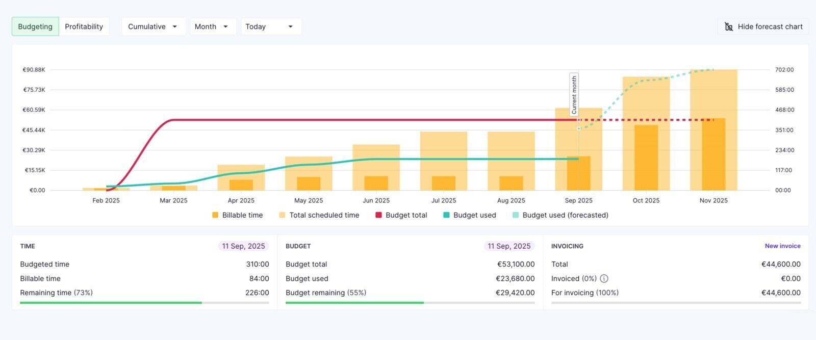Screen dimensions: 816x340
Task: Click the chart-hide icon beside Hide forecast chart
Action: 729,27
